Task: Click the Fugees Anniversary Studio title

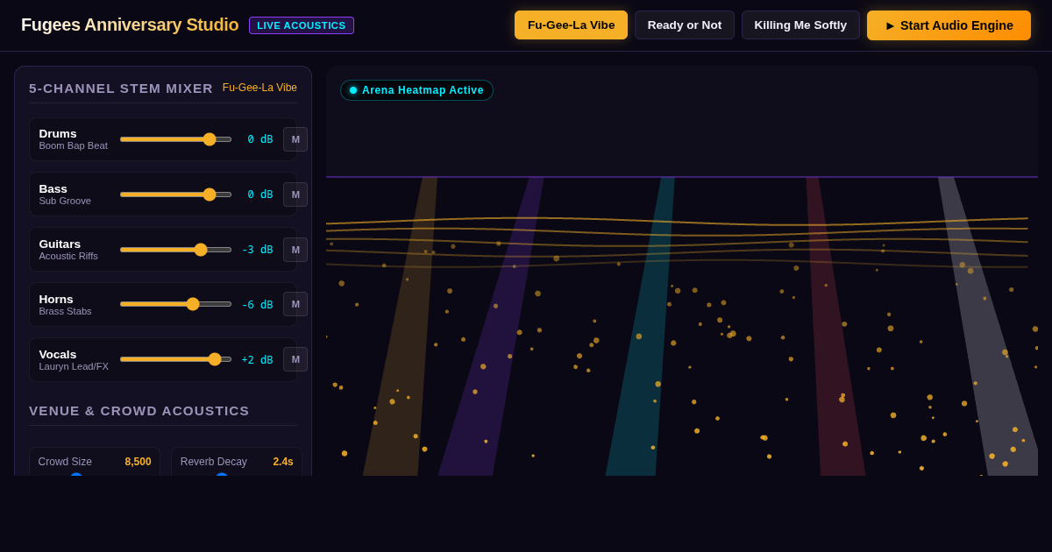Action: point(130,25)
